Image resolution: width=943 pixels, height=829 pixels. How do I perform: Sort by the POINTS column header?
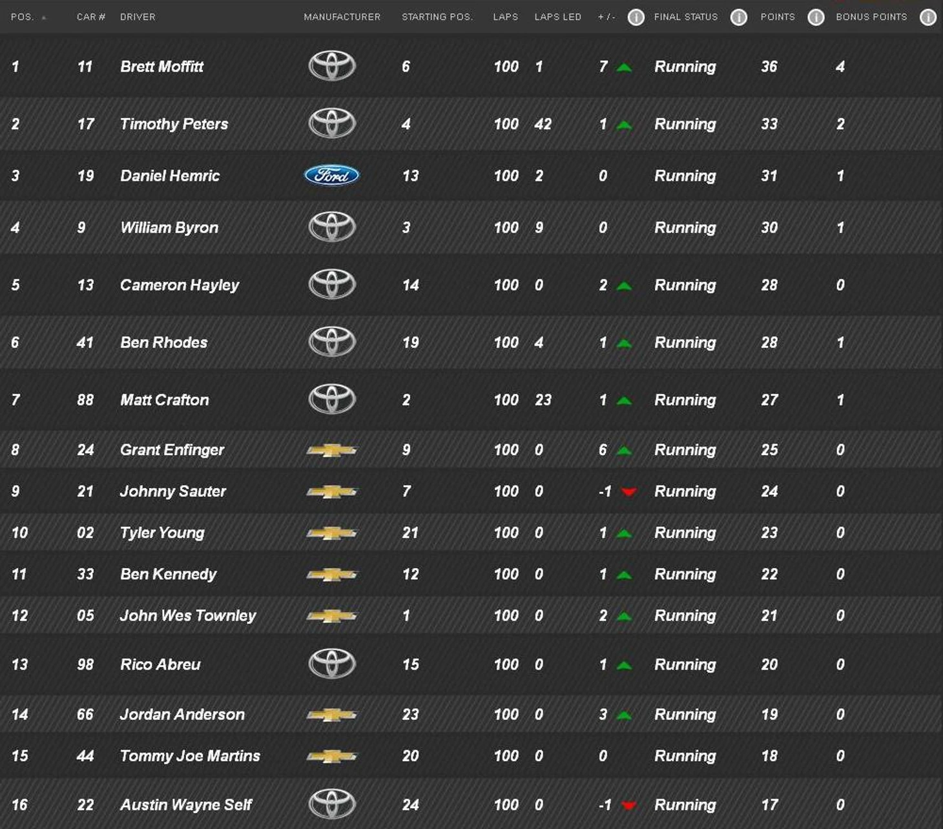coord(778,17)
